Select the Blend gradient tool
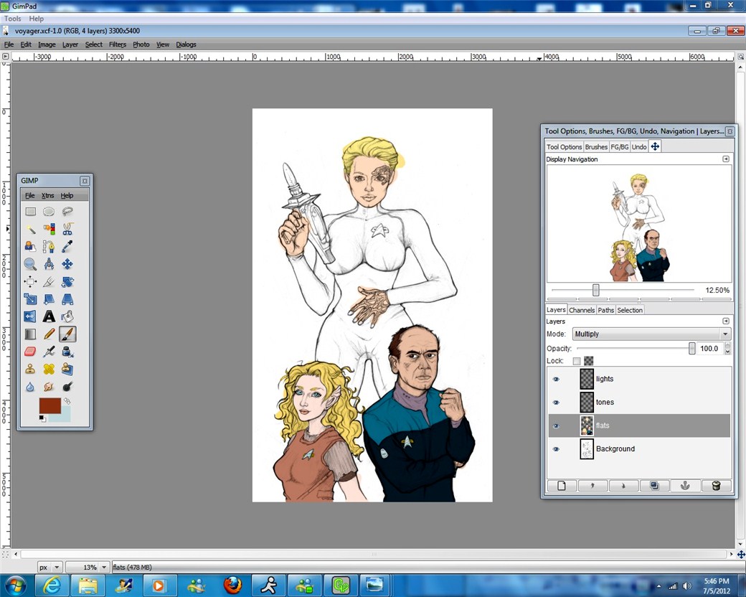 30,334
